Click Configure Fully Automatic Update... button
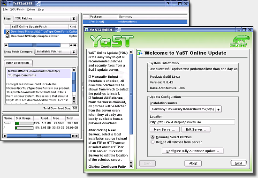Viewport: 258px width, 178px height. [192, 151]
